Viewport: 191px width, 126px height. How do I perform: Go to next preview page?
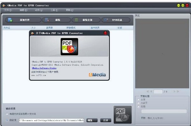(x=174, y=91)
